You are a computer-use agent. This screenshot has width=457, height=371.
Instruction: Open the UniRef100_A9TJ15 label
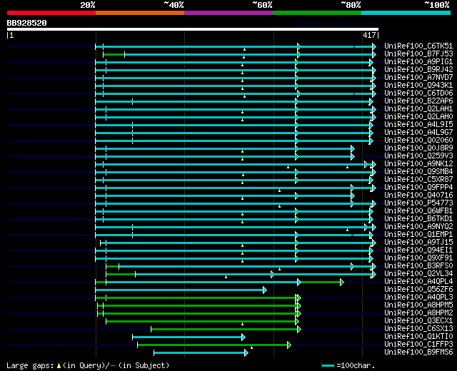click(418, 243)
